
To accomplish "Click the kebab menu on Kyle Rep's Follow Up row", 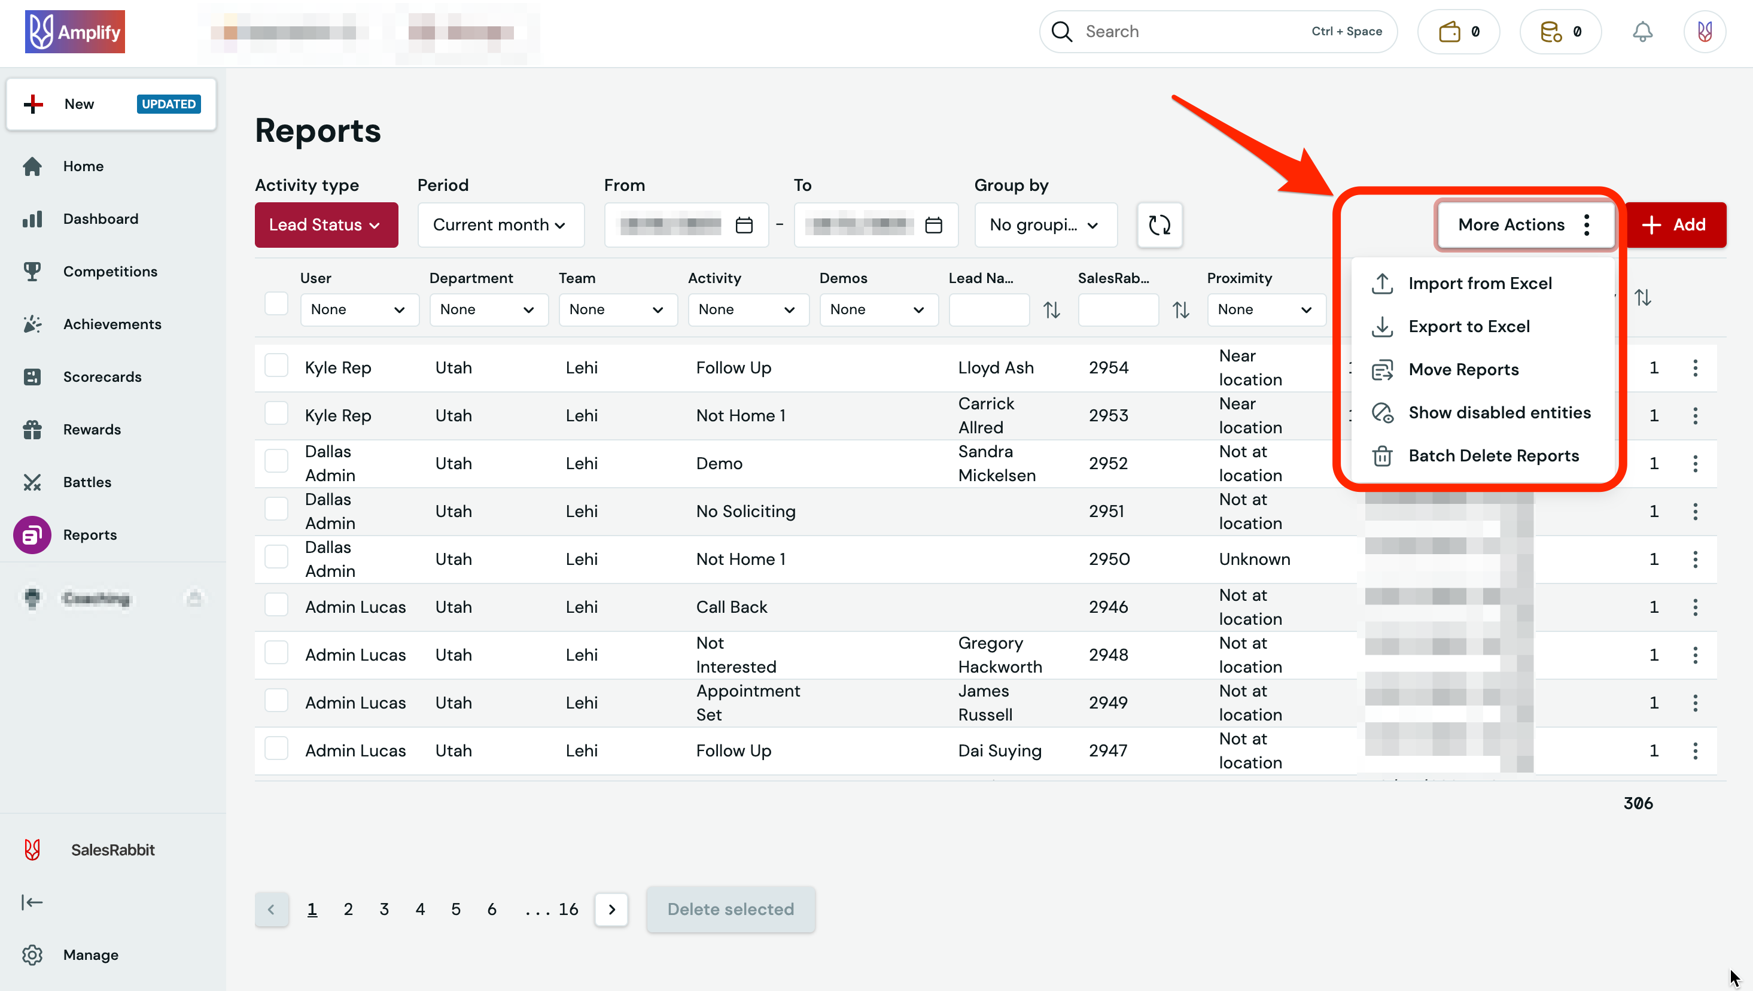I will pyautogui.click(x=1695, y=367).
